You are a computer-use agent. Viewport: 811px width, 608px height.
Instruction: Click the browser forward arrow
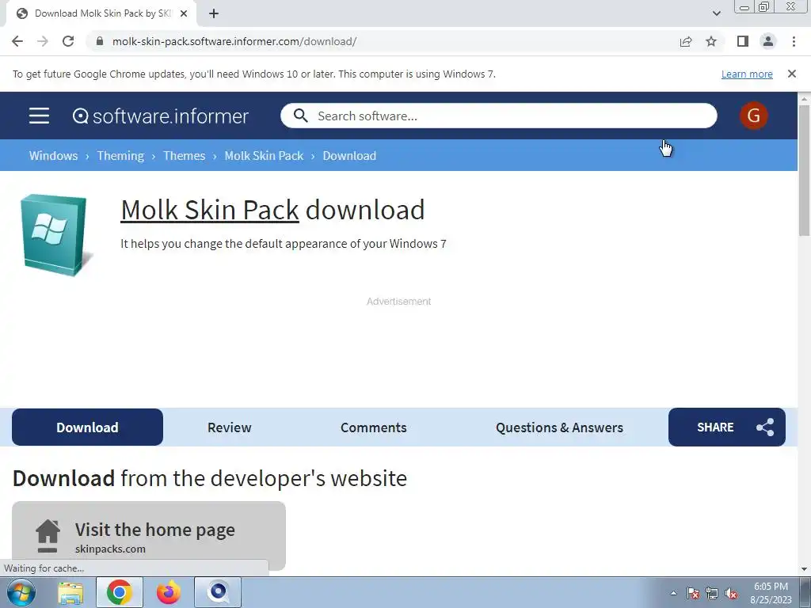click(43, 41)
